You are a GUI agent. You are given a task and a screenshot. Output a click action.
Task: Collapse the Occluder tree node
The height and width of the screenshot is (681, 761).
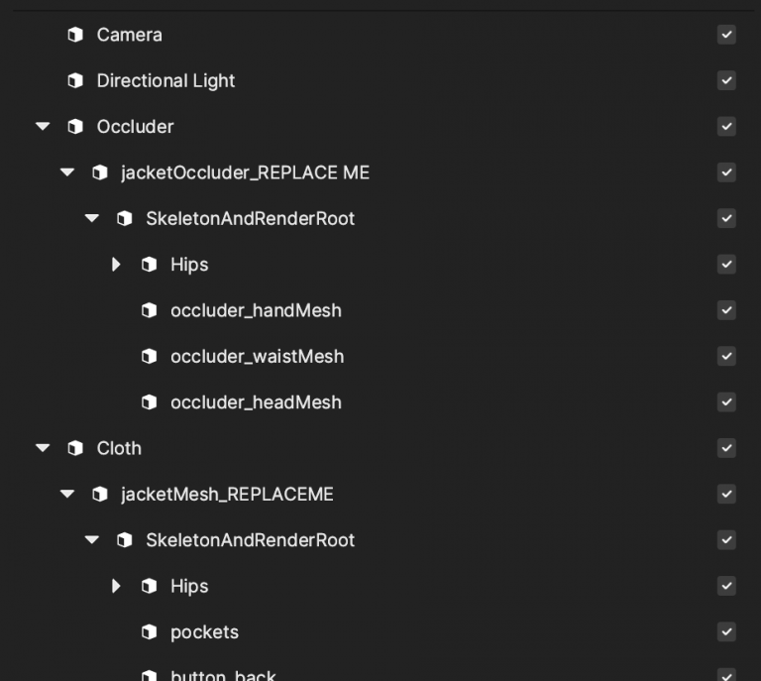[43, 127]
